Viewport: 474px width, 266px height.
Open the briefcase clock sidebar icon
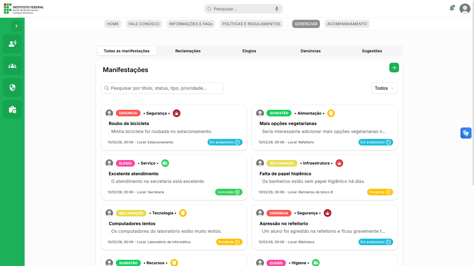click(x=12, y=109)
